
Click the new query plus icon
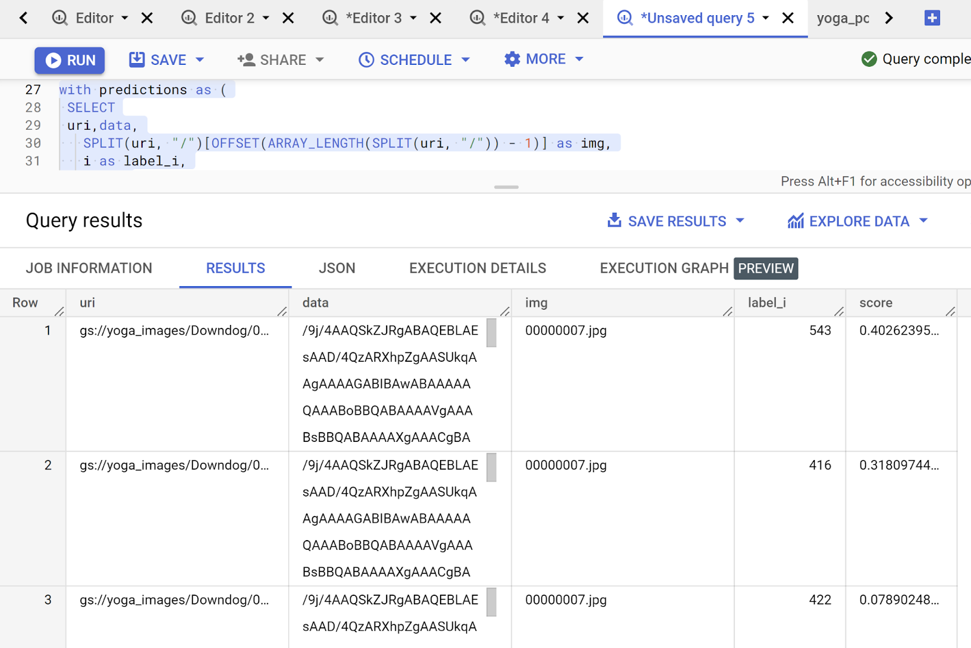click(932, 18)
